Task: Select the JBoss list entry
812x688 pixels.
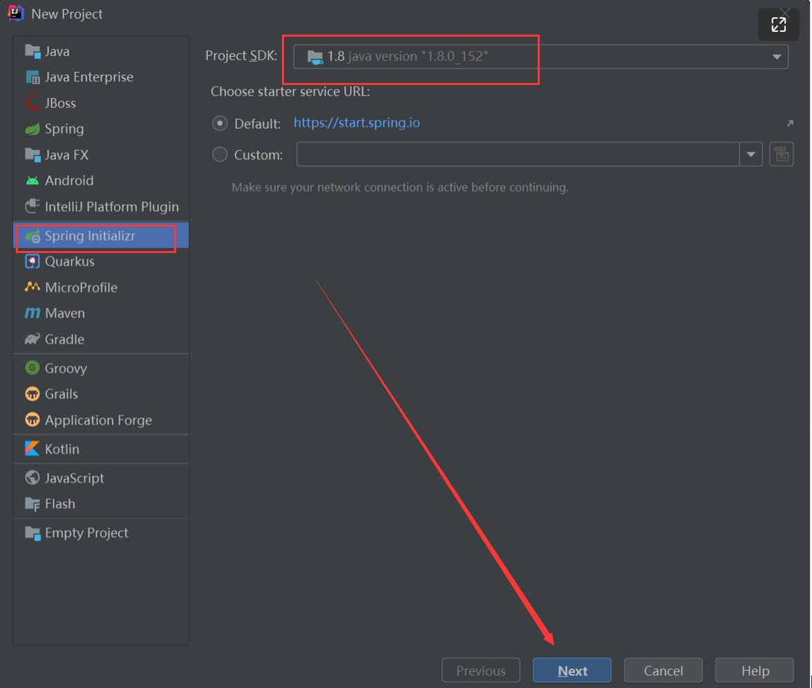Action: pos(101,102)
